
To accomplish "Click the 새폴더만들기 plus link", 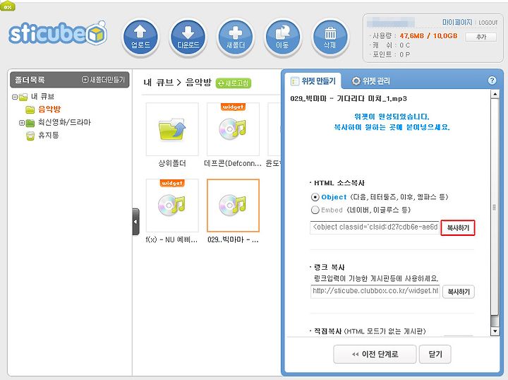I will (103, 79).
